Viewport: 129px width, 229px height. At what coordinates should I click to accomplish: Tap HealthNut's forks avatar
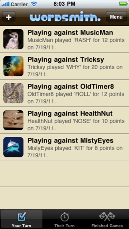13,120
